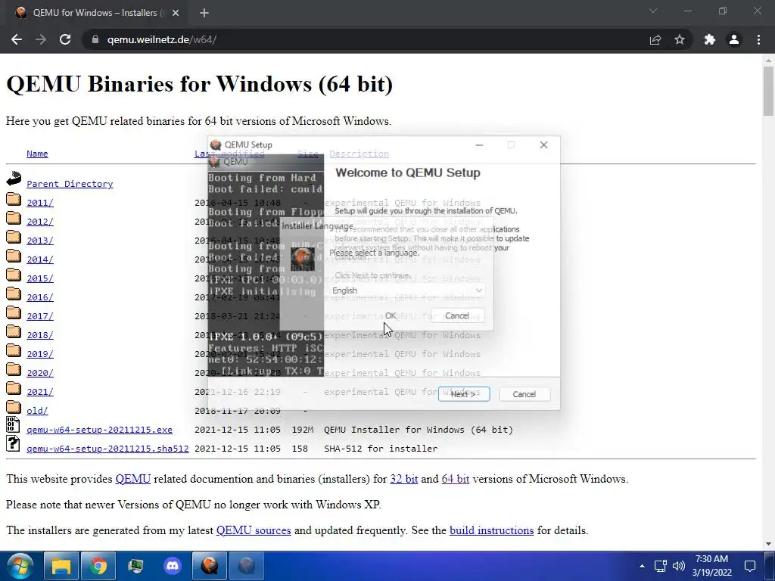Open qemu-w64-setup-20211215.sha512 link
The image size is (775, 581).
[107, 449]
